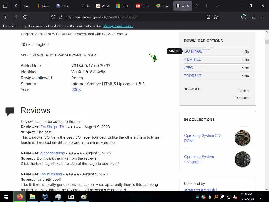
Task: Open the JPEG download option
Action: click(x=188, y=68)
